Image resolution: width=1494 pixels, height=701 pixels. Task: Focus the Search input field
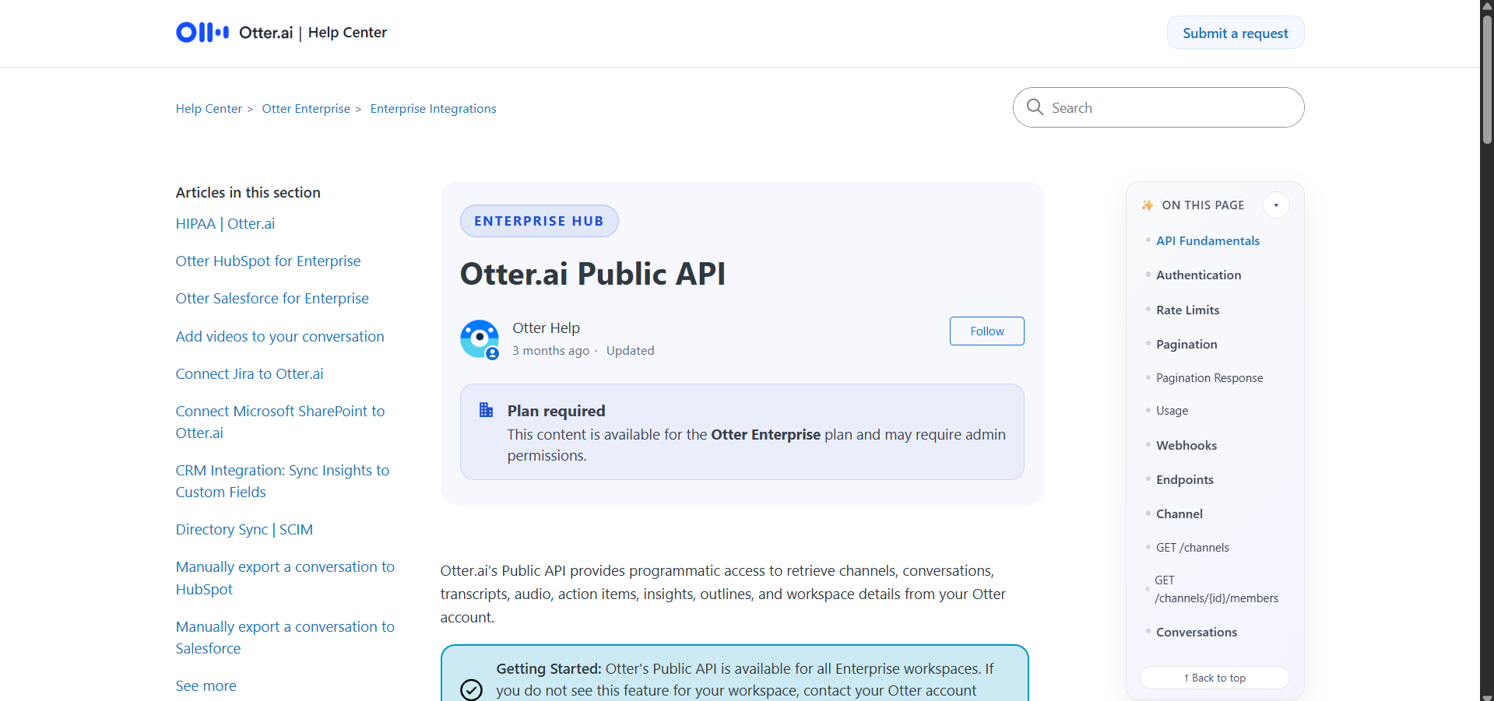click(1158, 107)
